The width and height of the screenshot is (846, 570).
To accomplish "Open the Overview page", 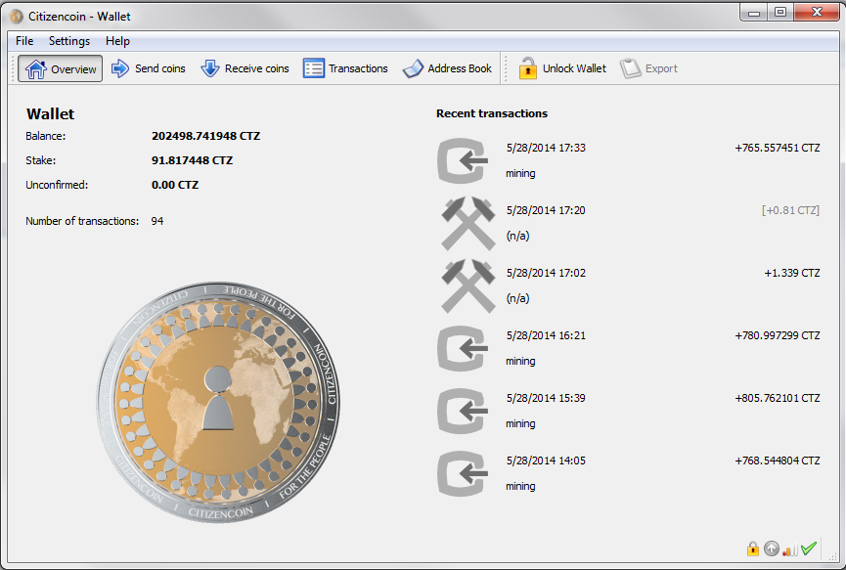I will (x=60, y=68).
